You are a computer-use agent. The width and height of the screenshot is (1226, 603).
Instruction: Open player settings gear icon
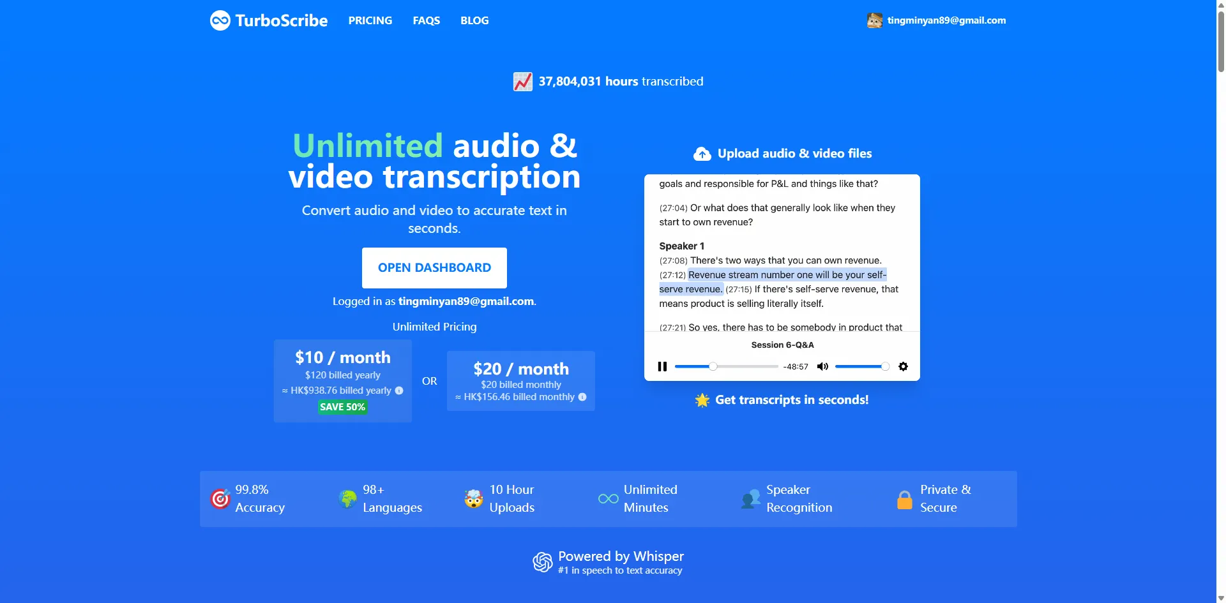903,366
